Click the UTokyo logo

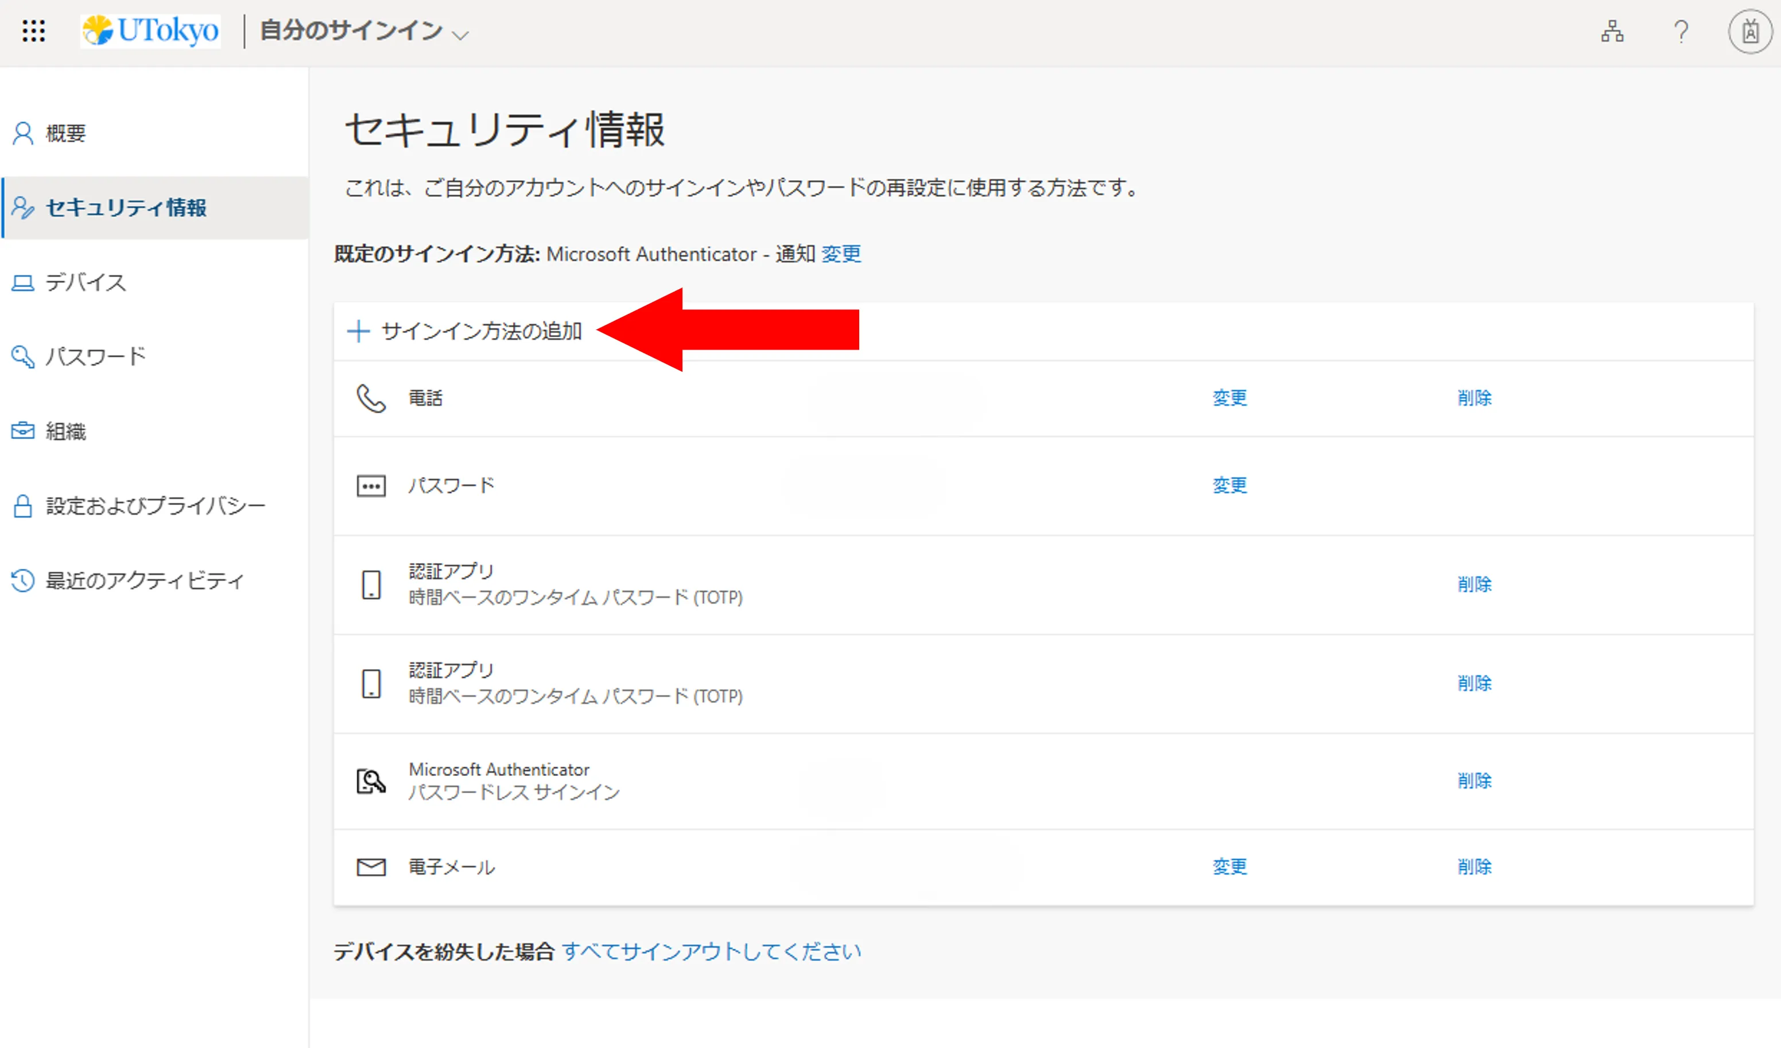(150, 31)
